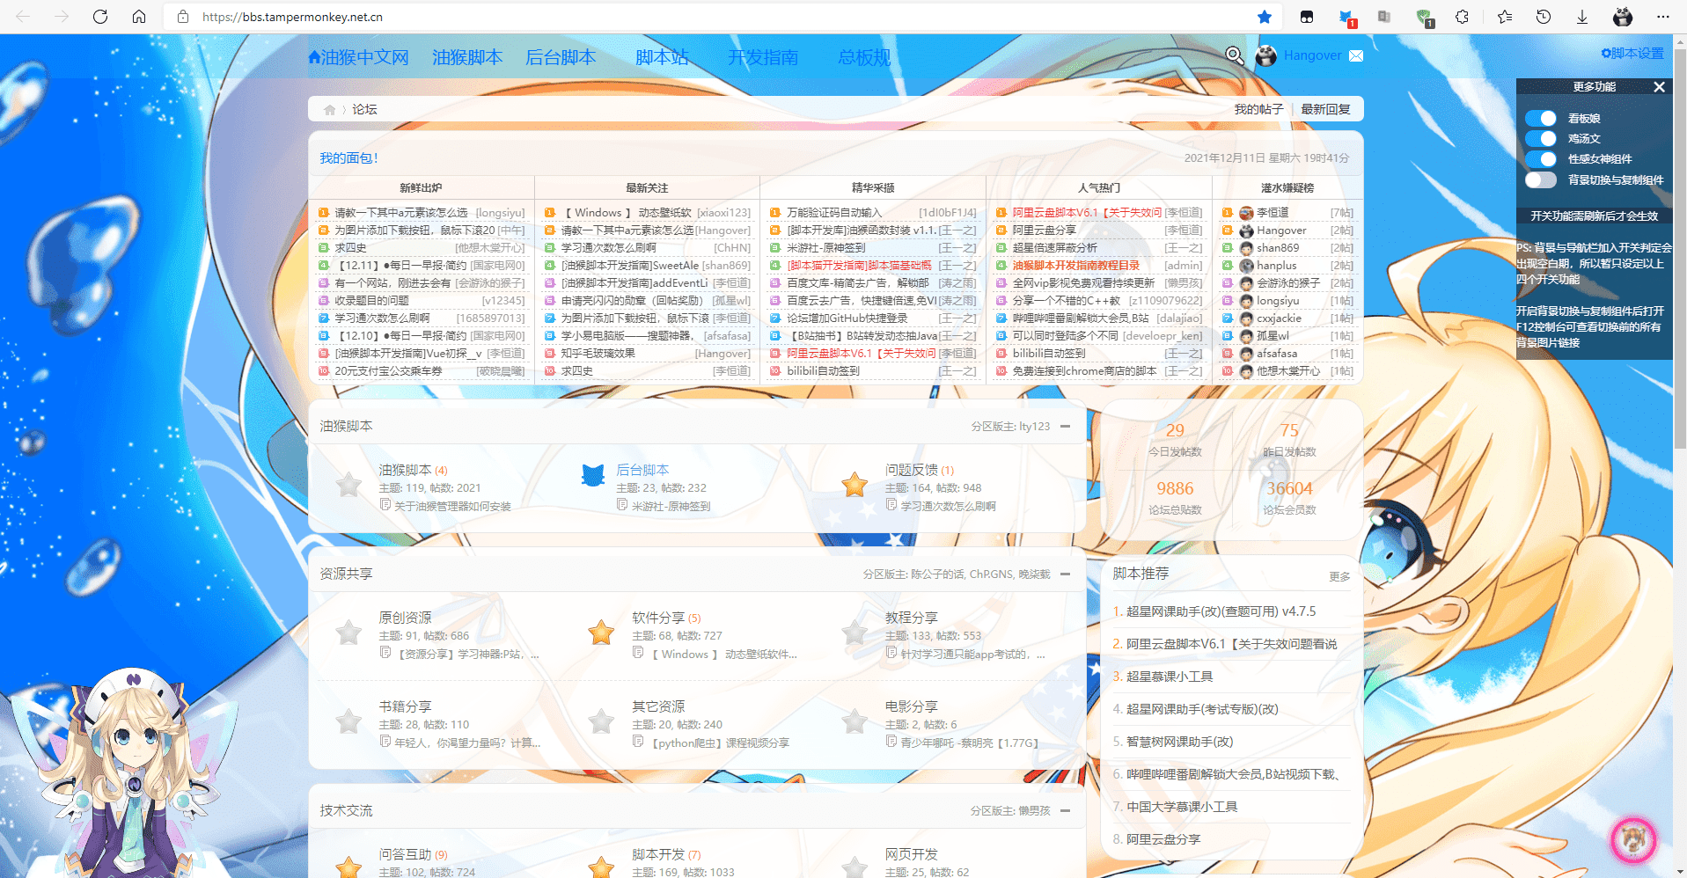The height and width of the screenshot is (878, 1687).
Task: Open the Hangover username link
Action: (x=1312, y=55)
